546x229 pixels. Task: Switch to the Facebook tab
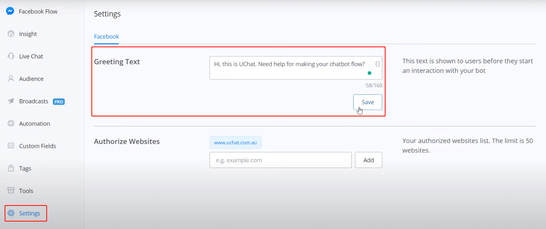pyautogui.click(x=106, y=36)
